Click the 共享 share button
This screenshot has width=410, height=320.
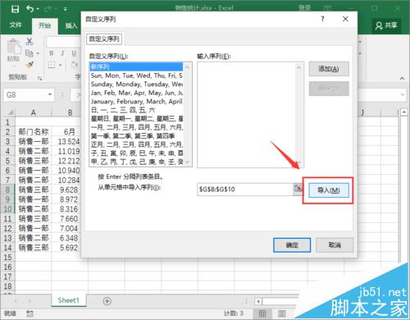coord(386,25)
